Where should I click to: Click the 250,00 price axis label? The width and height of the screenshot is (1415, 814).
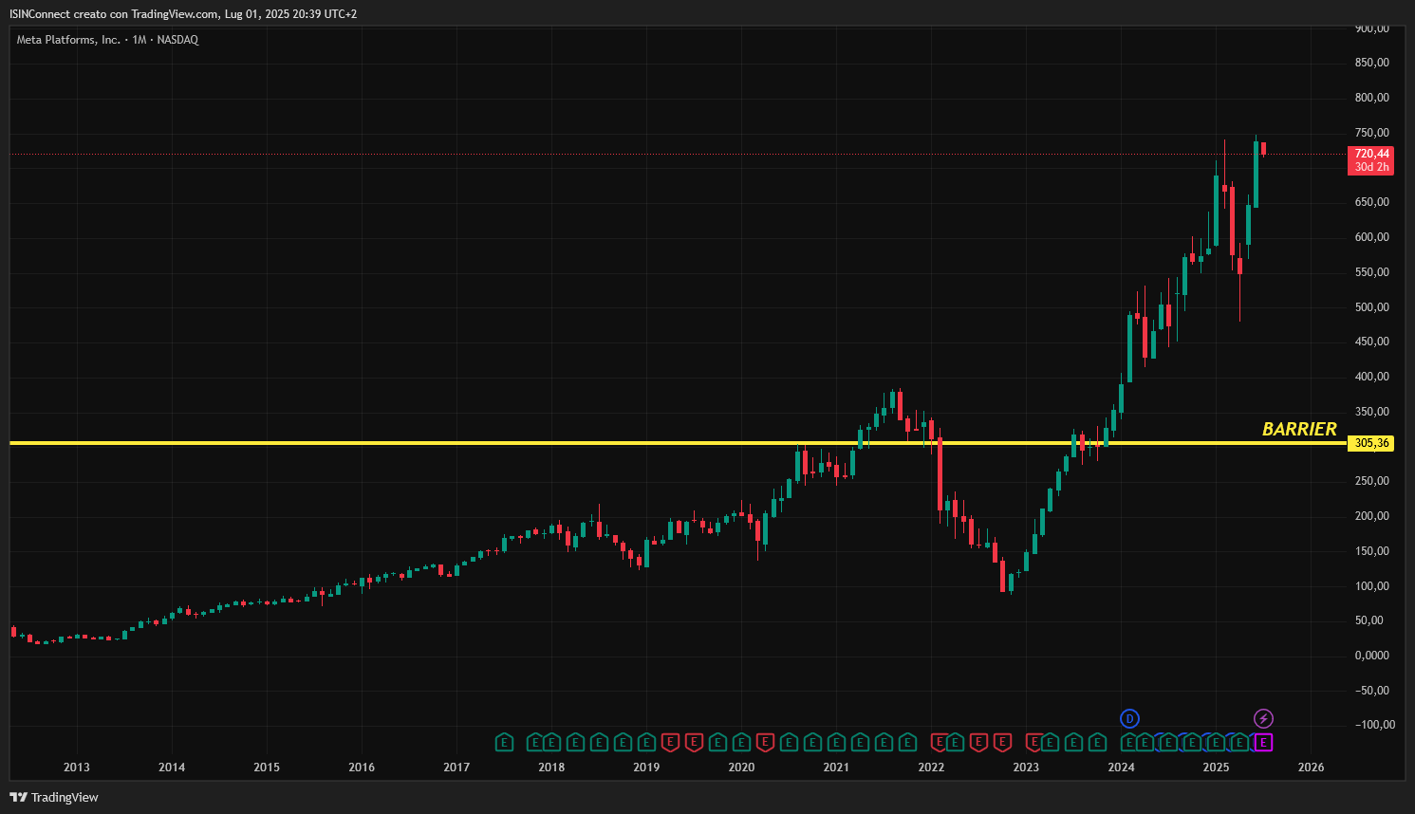click(1372, 481)
